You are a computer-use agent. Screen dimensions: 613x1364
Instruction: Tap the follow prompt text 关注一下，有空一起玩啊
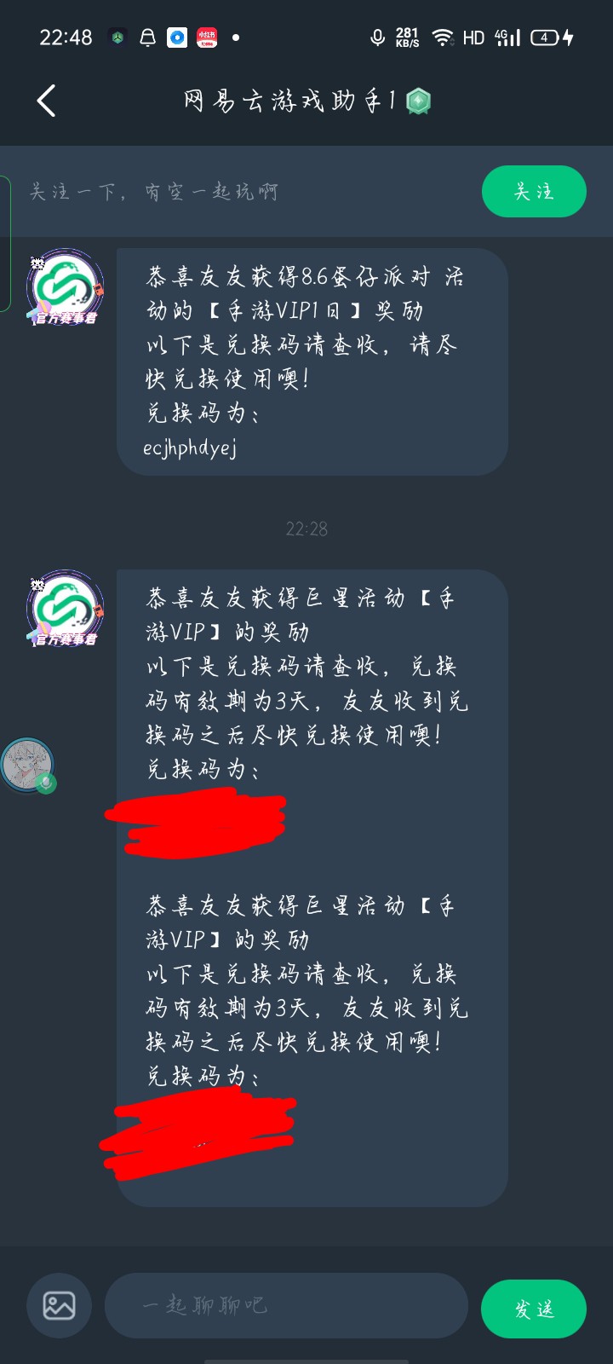pos(154,192)
